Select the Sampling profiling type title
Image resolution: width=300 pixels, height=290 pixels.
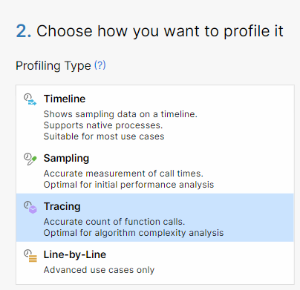[x=66, y=159]
